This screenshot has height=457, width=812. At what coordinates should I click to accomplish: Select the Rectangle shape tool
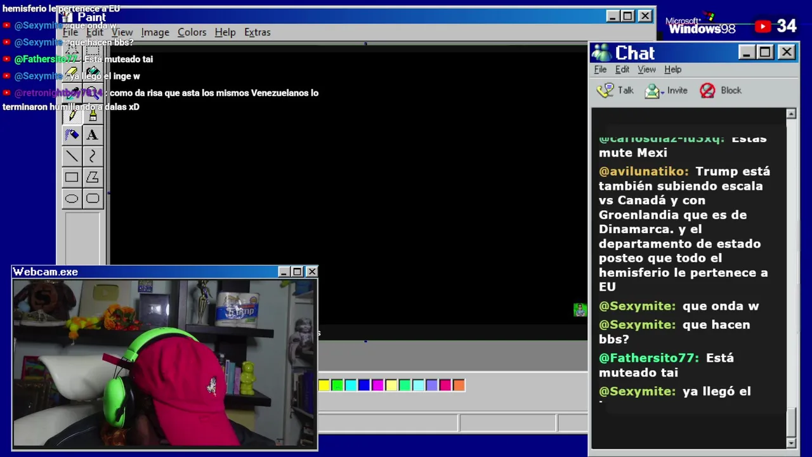click(x=72, y=178)
